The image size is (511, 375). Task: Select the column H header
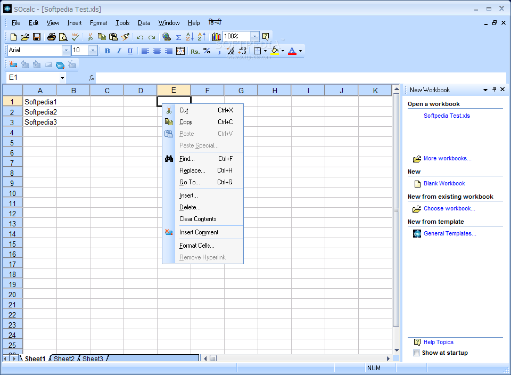(275, 91)
